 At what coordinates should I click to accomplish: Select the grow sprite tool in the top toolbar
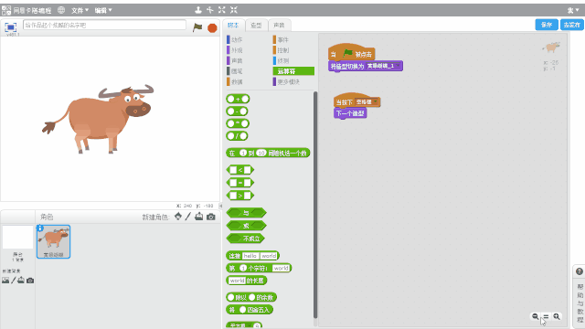221,10
